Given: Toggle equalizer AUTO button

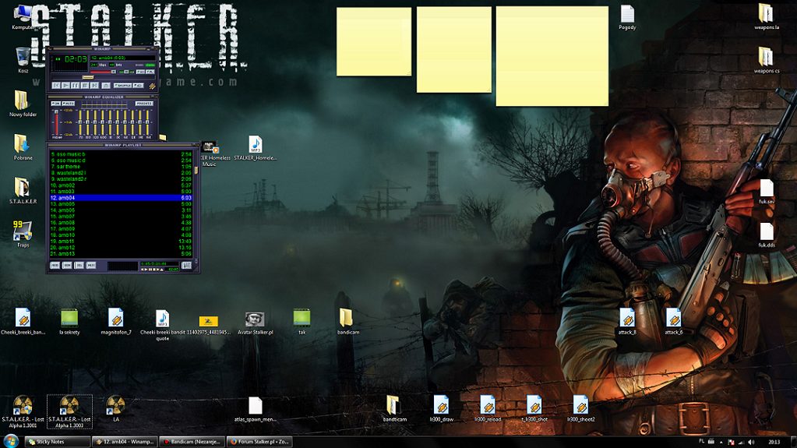Looking at the screenshot, I should coord(68,104).
